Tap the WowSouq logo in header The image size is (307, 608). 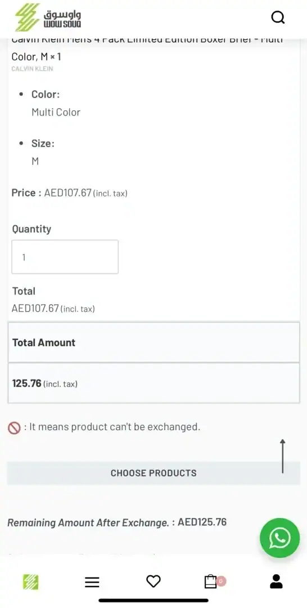(x=48, y=17)
